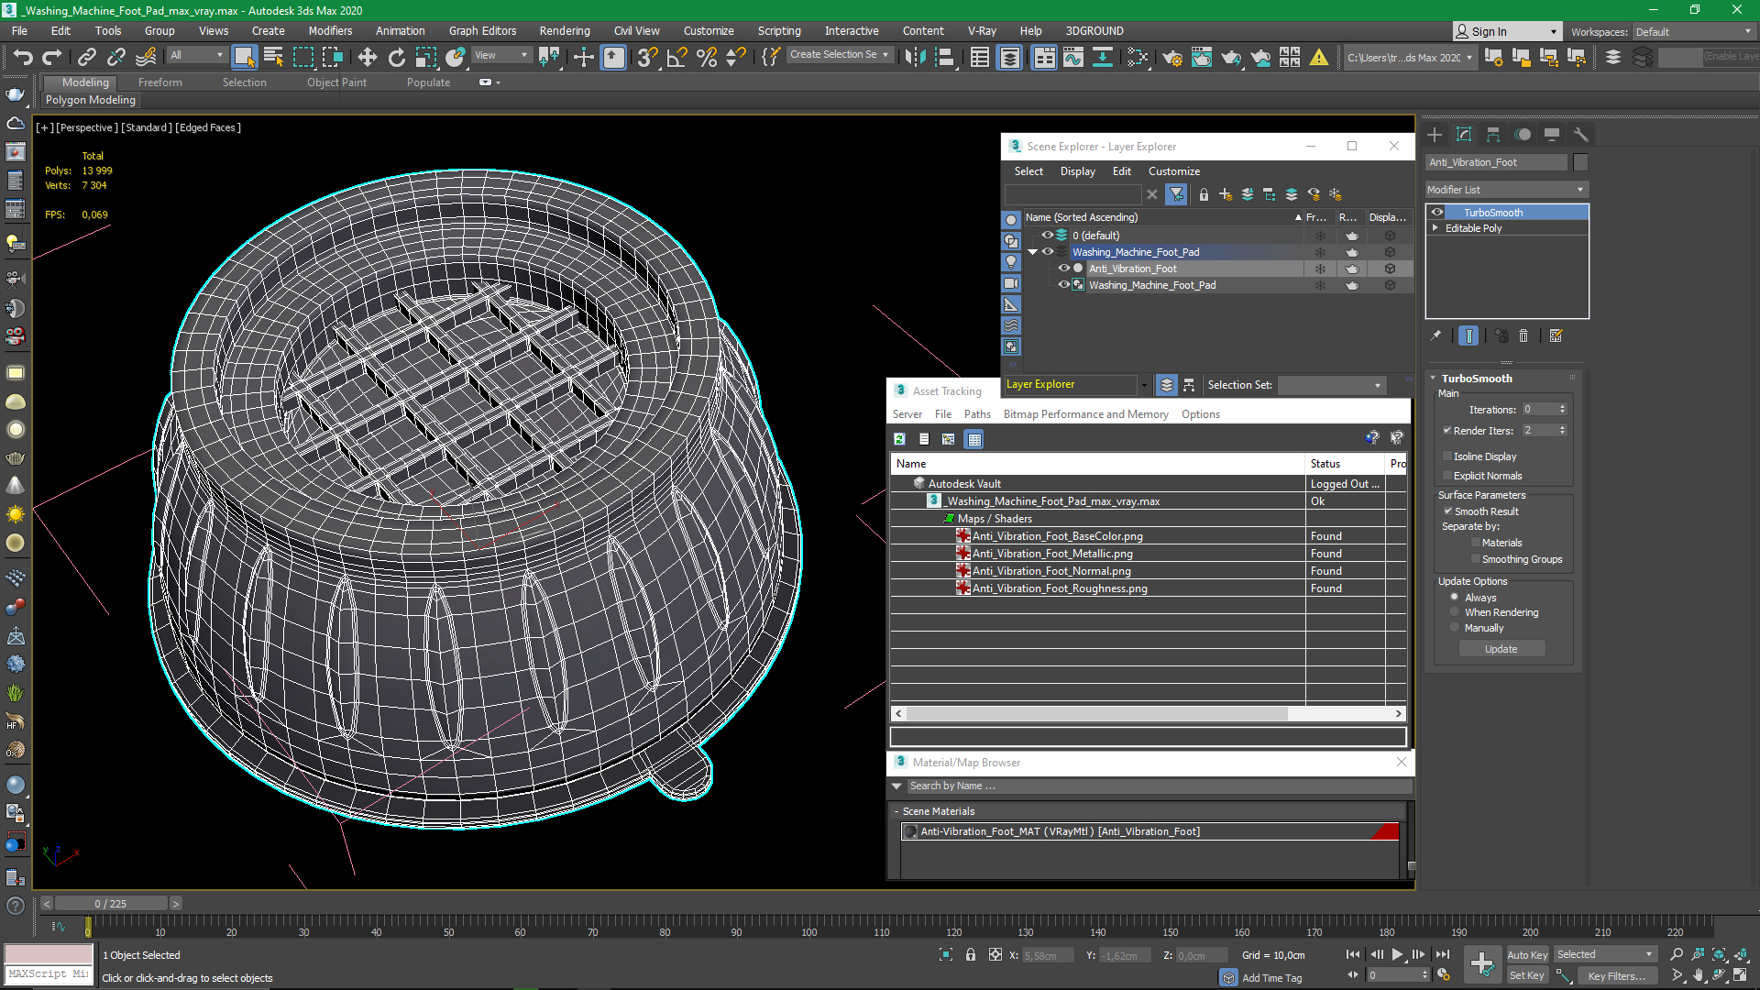Image resolution: width=1760 pixels, height=990 pixels.
Task: Click the TurboSmooth Update button
Action: coord(1501,649)
